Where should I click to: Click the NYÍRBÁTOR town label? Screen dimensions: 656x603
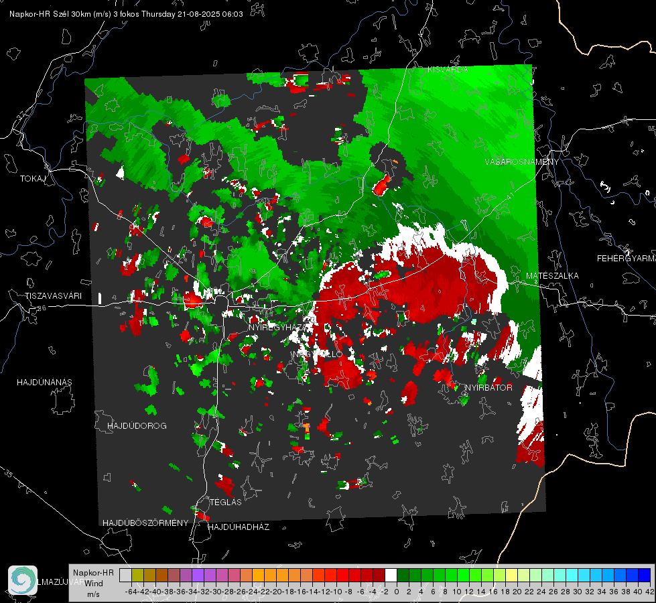coord(488,387)
